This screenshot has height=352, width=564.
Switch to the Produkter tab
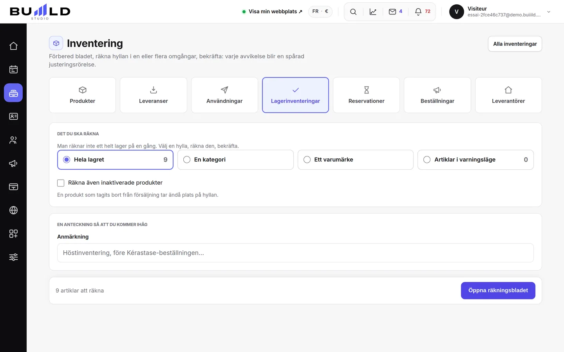[x=82, y=95]
